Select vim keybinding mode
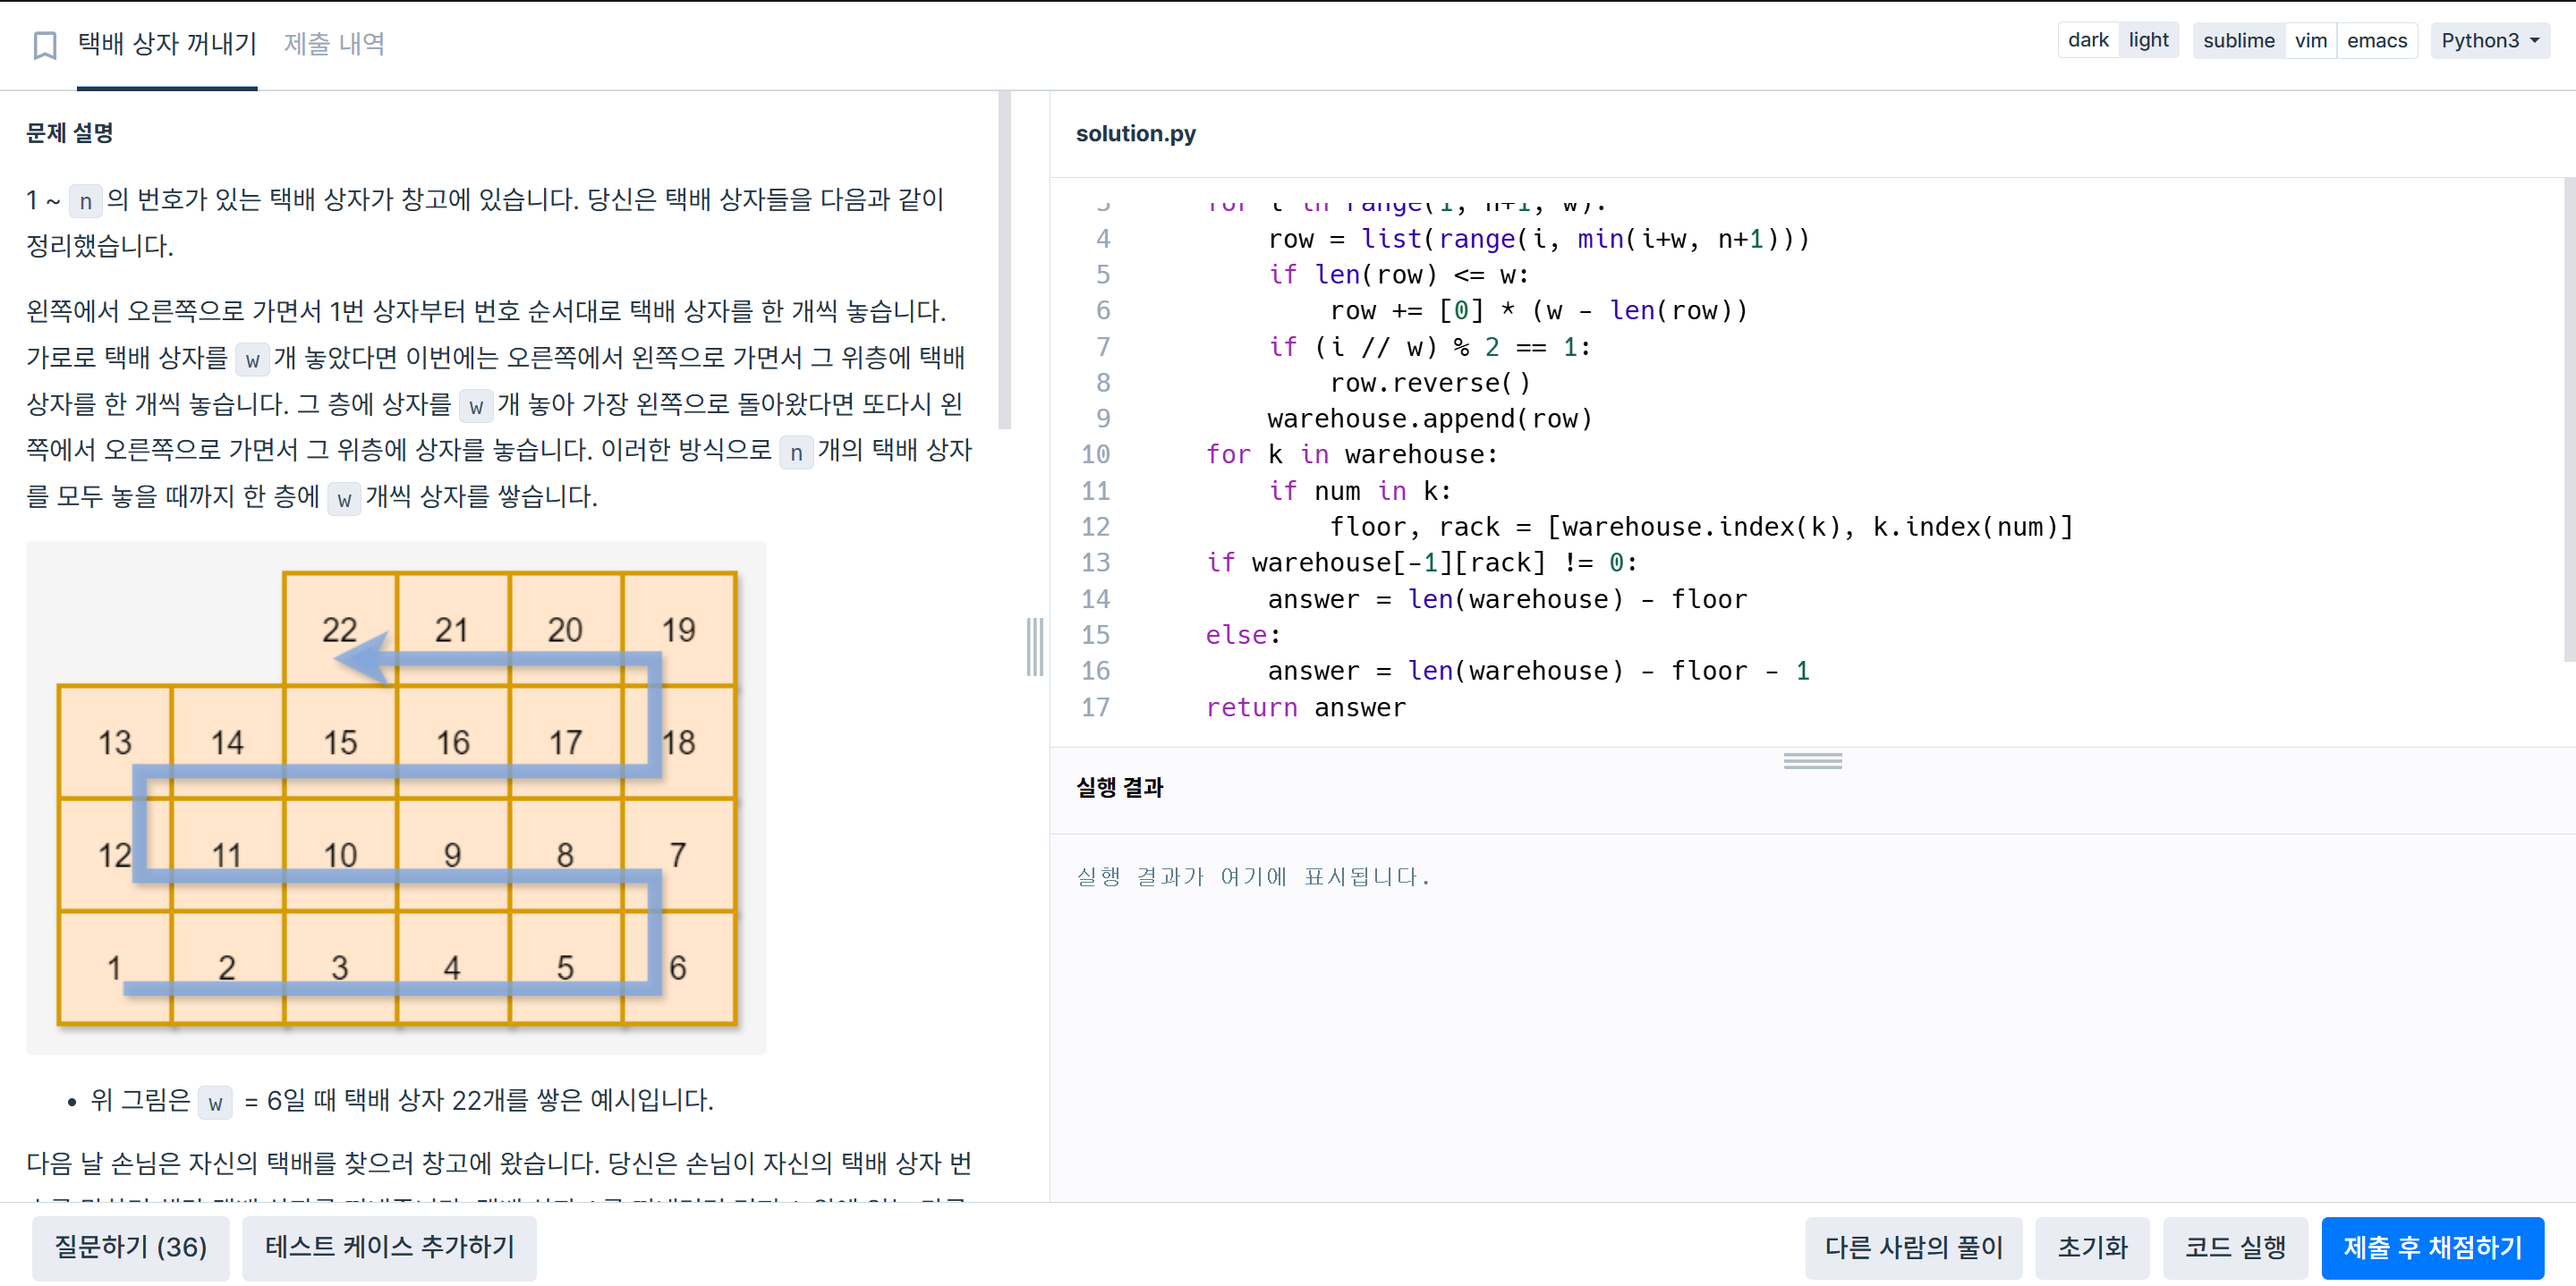 coord(2310,41)
